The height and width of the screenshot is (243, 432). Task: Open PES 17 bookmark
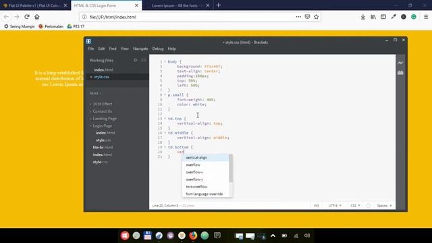(76, 26)
